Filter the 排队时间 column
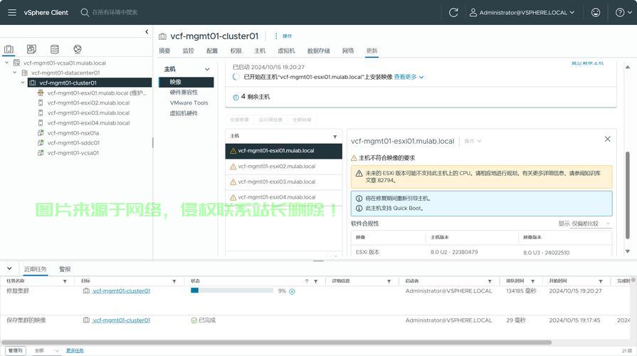The height and width of the screenshot is (356, 637). click(x=532, y=281)
